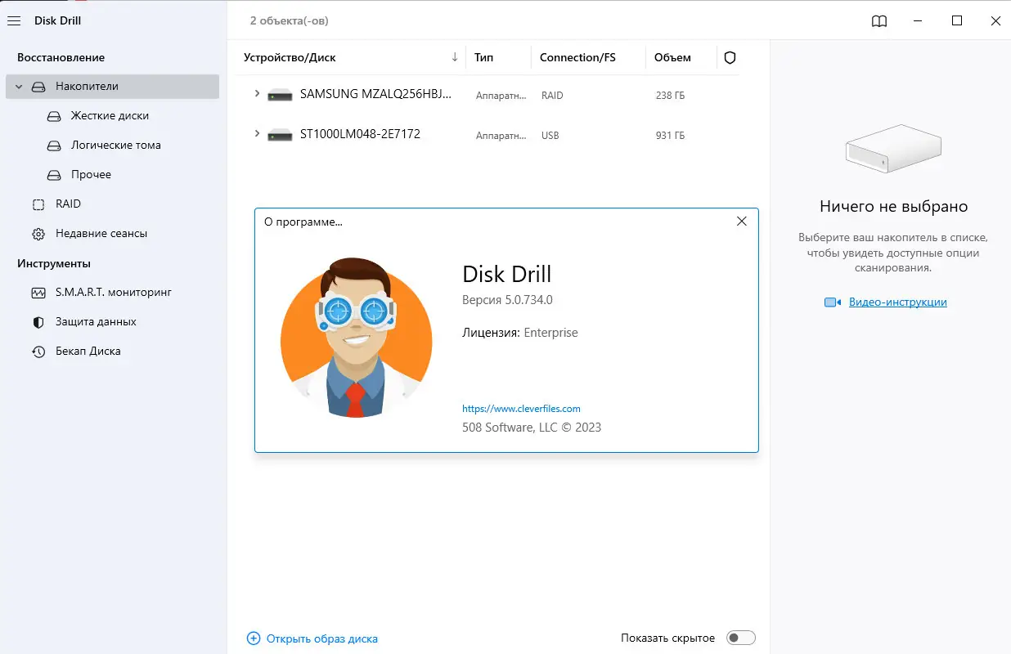Open the documentation bookmark icon
1011x654 pixels.
point(878,21)
